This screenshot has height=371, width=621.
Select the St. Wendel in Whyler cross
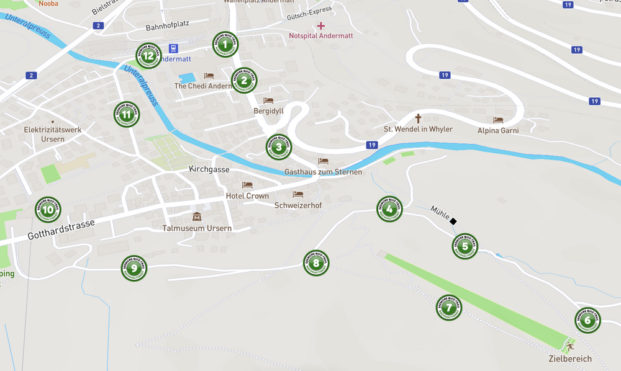[417, 118]
